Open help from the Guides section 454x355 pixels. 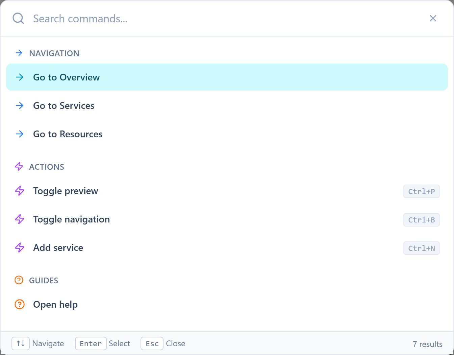[55, 304]
